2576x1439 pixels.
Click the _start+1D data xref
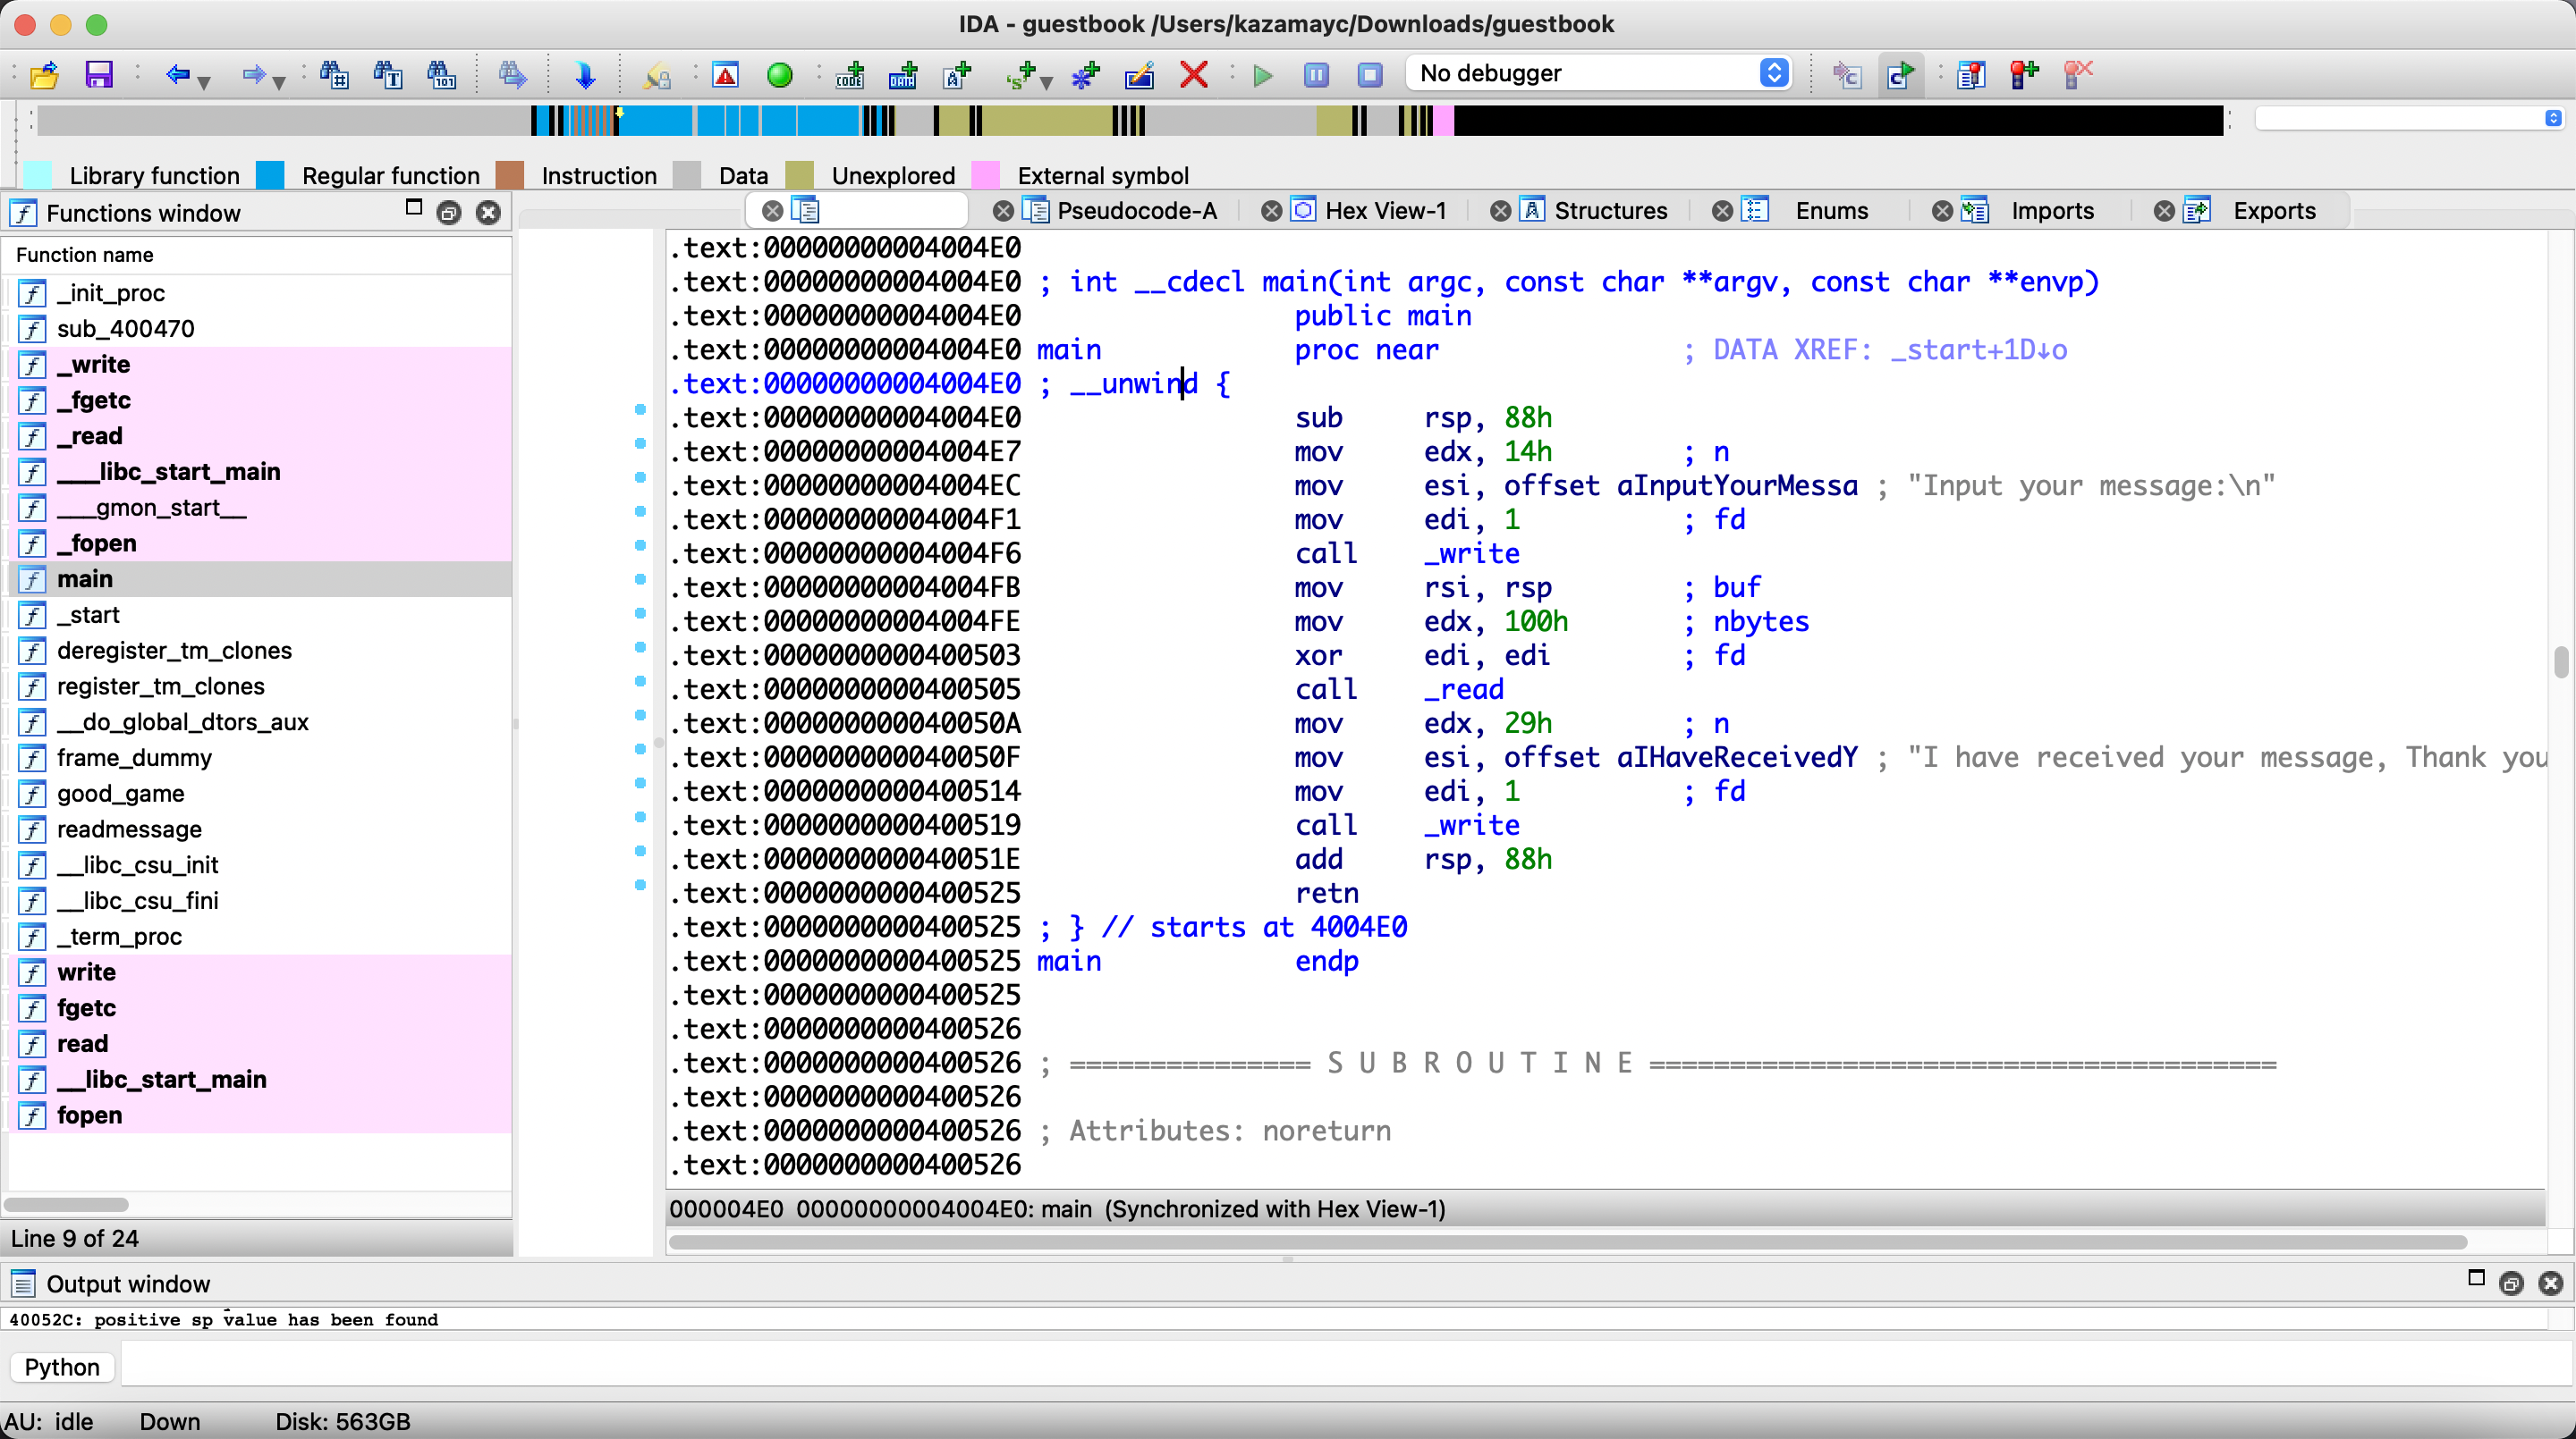point(1980,350)
